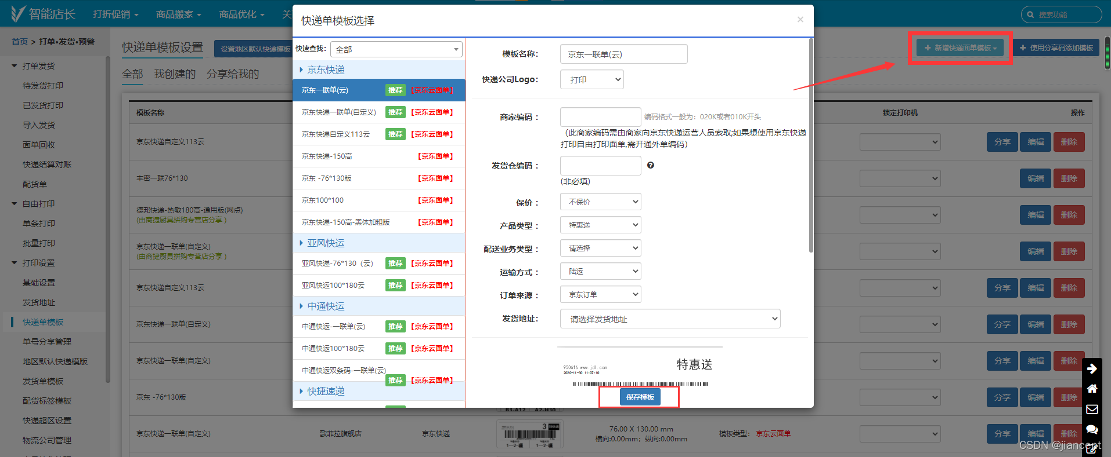This screenshot has height=457, width=1111.
Task: Open the 订单来源 京东订单 dropdown
Action: 601,294
